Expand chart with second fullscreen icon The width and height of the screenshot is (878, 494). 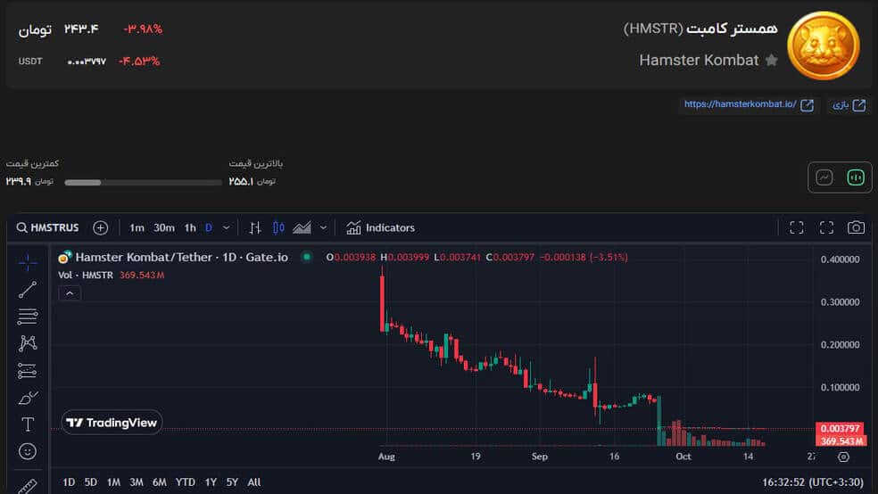click(826, 227)
